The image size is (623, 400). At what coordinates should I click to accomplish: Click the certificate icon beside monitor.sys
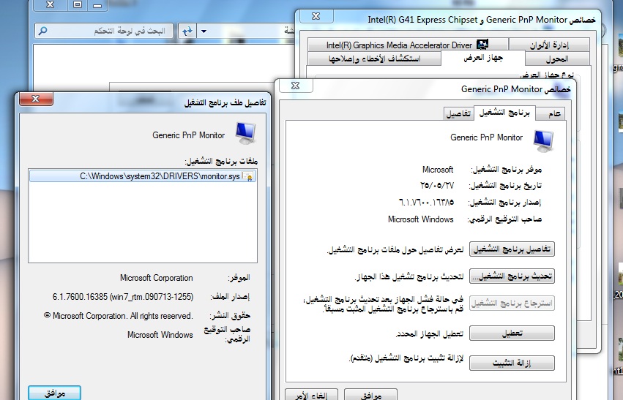248,176
